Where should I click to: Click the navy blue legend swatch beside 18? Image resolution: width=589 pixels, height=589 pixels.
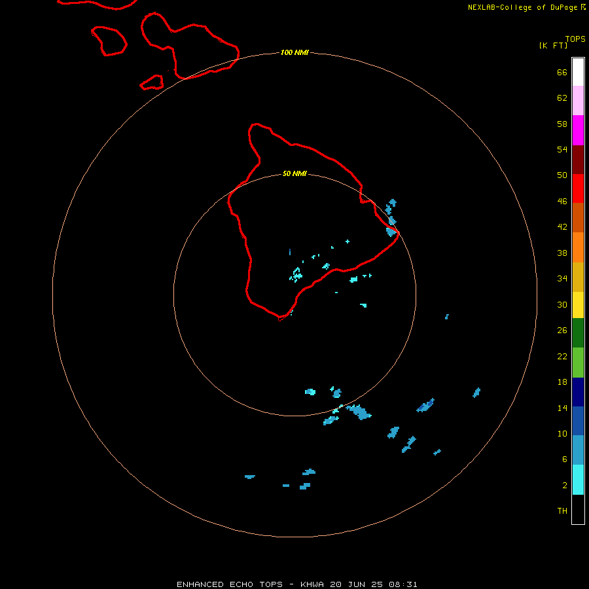click(x=578, y=392)
